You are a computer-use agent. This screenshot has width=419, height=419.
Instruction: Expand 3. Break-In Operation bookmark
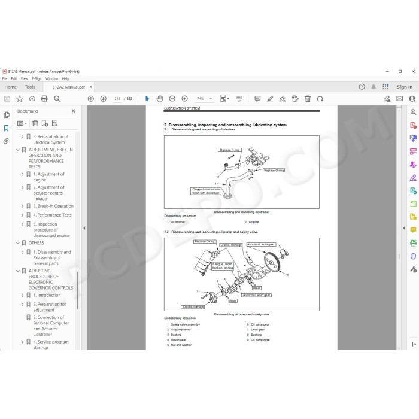coord(23,206)
